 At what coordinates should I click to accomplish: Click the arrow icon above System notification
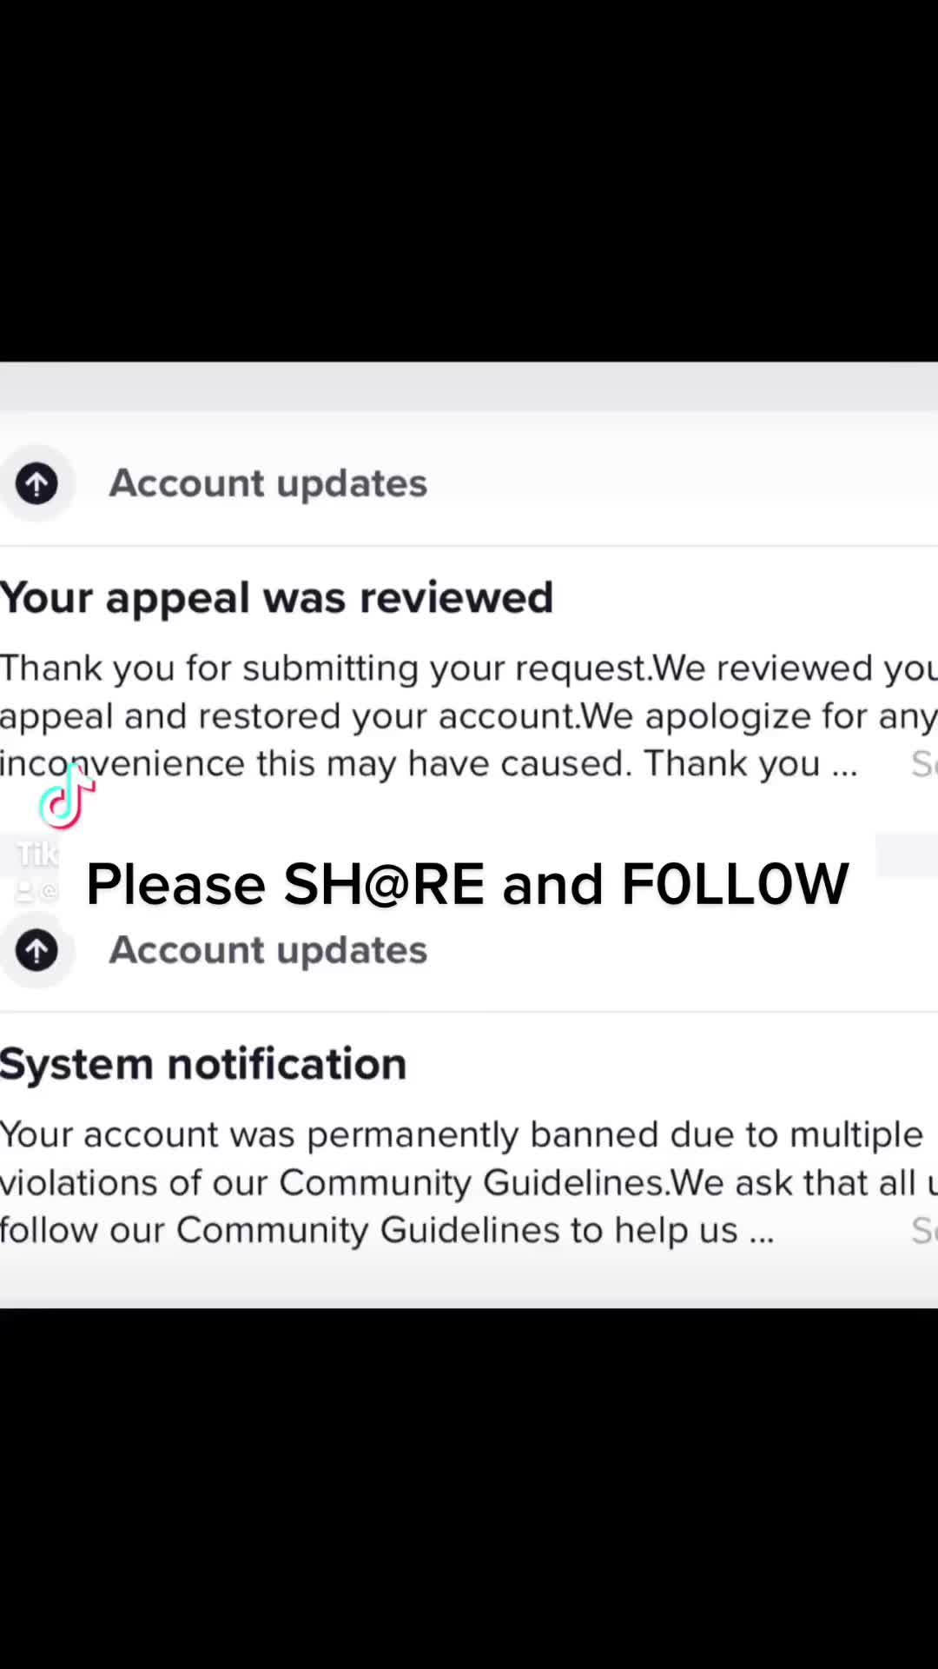pyautogui.click(x=36, y=949)
